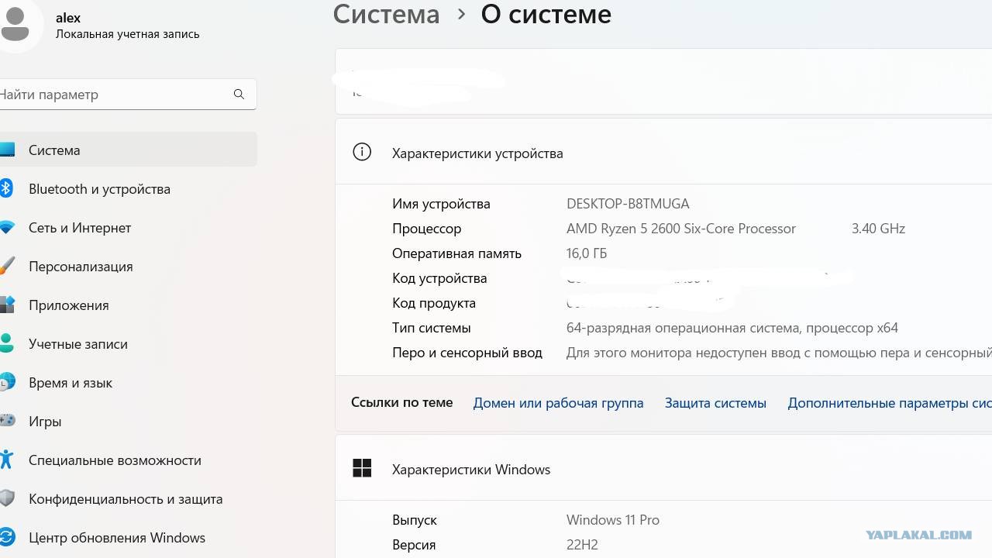Click the 22H2 version value
This screenshot has height=558, width=992.
pos(582,545)
